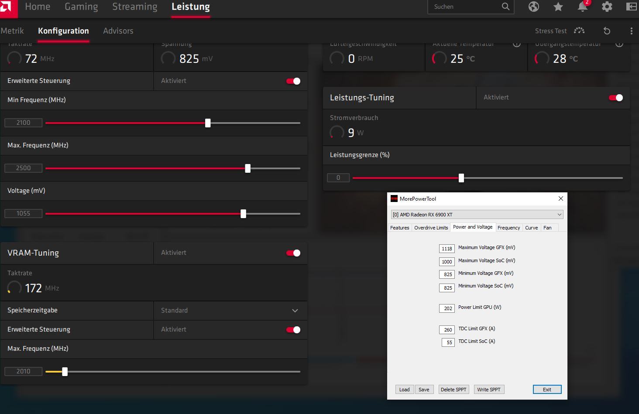Click the VRAM Max. Frequenz slider handle

pyautogui.click(x=65, y=372)
